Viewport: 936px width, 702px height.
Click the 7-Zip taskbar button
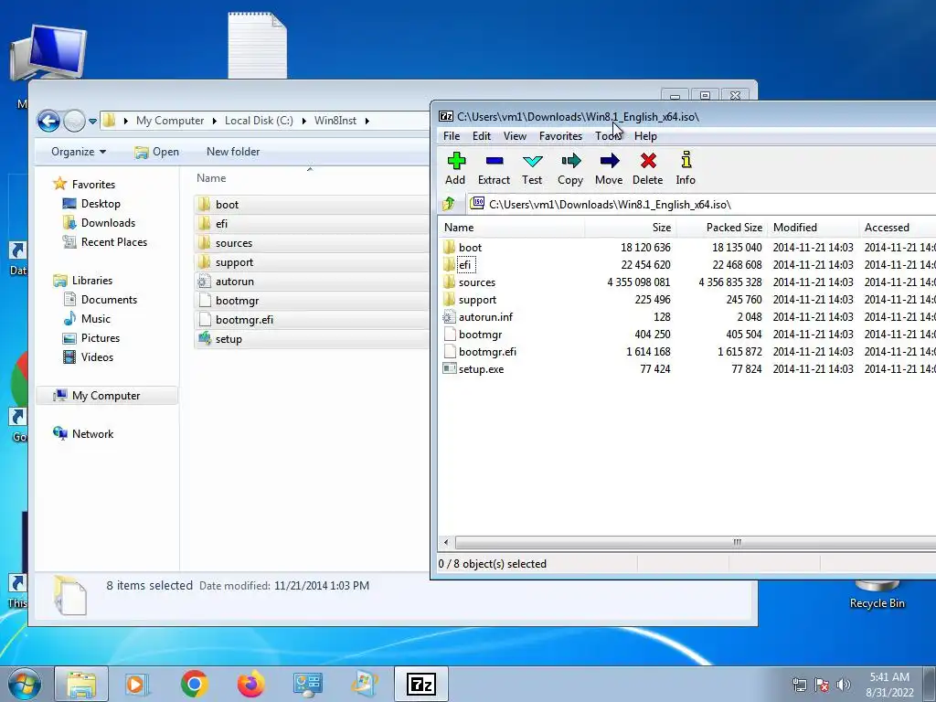pyautogui.click(x=420, y=684)
